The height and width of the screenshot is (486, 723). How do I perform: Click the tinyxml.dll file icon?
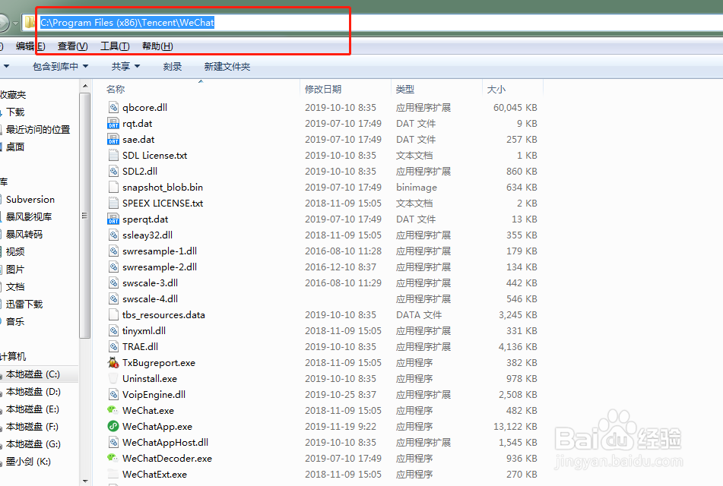pyautogui.click(x=113, y=331)
